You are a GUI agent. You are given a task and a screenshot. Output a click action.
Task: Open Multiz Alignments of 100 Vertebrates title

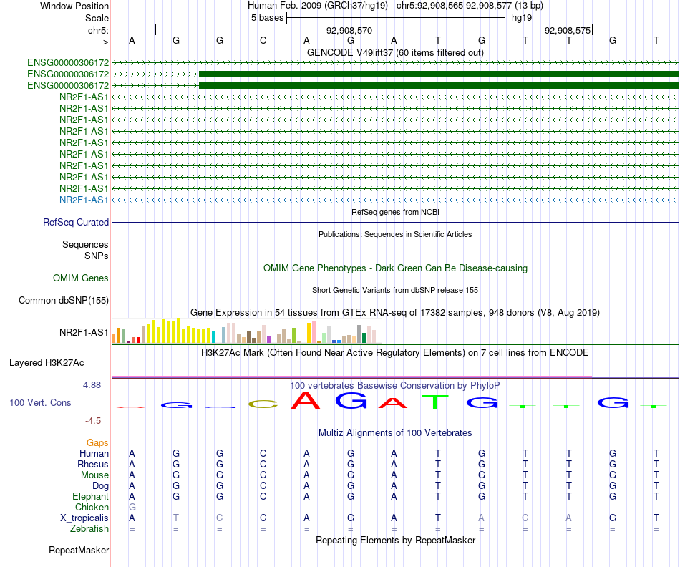point(395,432)
